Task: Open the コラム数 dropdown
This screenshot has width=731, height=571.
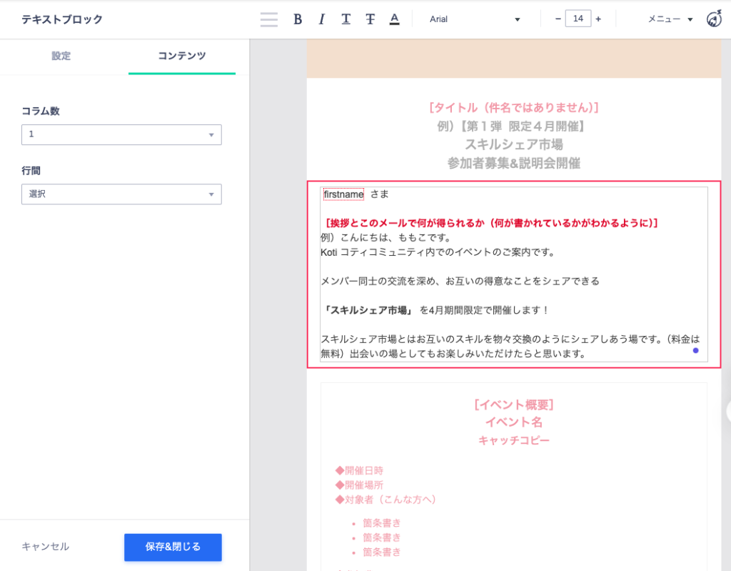Action: (121, 134)
